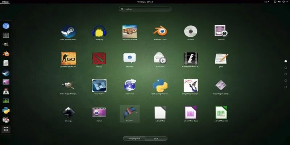Open Python IDLE from the dock
Screen dimensions: 290x145
6,111
